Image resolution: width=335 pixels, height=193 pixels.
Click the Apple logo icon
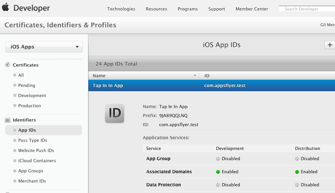click(6, 7)
